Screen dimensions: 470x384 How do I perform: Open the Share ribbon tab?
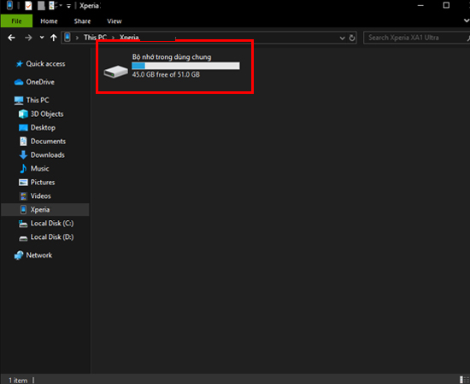[x=82, y=21]
